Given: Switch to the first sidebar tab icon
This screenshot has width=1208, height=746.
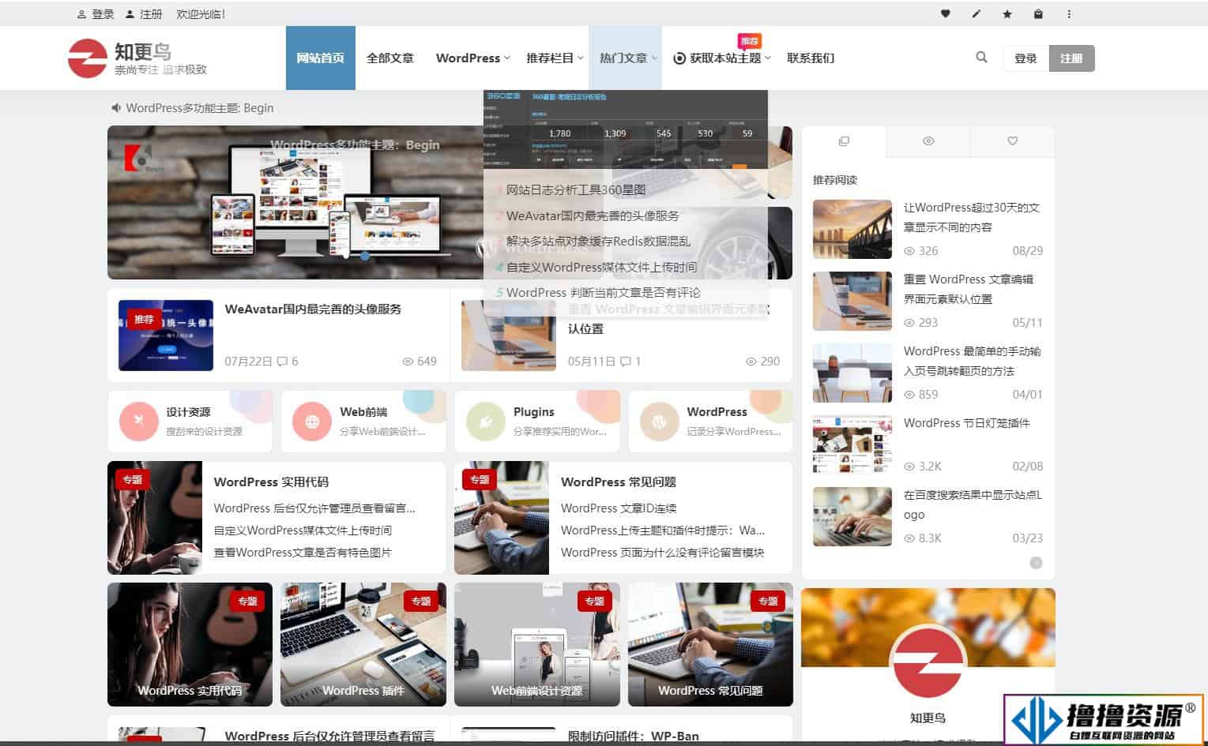Looking at the screenshot, I should [x=844, y=141].
